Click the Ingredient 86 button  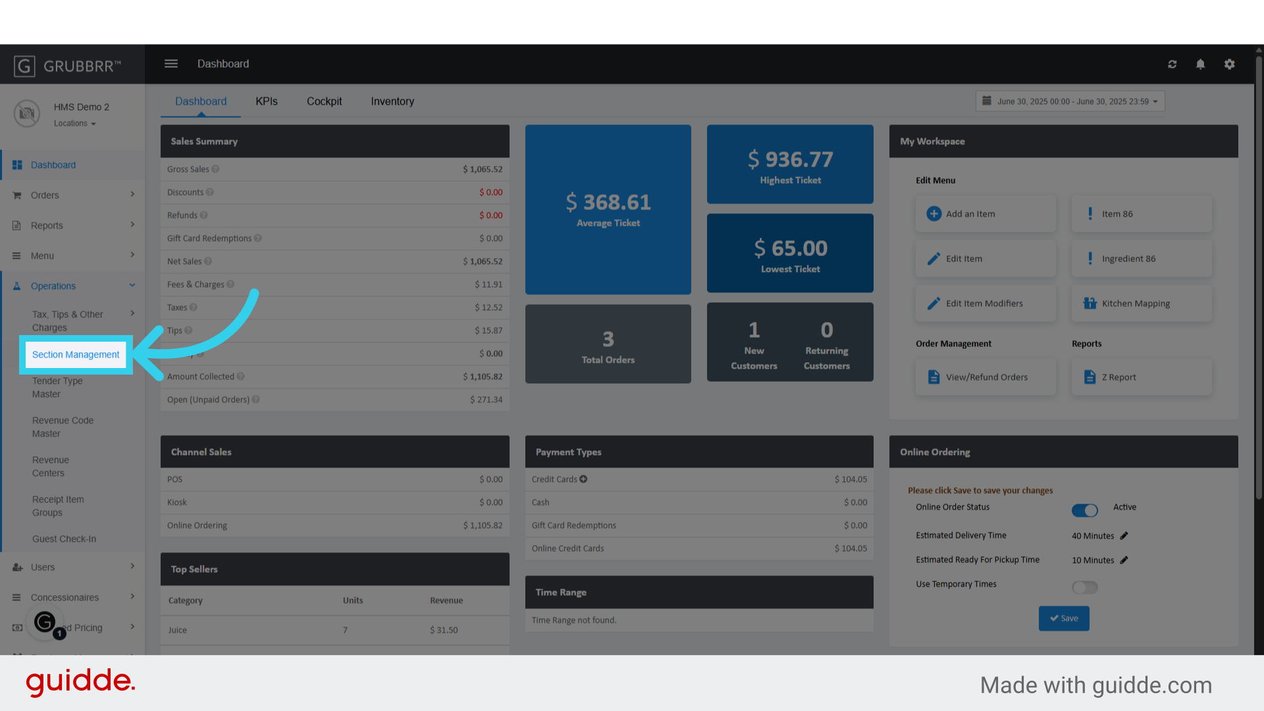1142,259
